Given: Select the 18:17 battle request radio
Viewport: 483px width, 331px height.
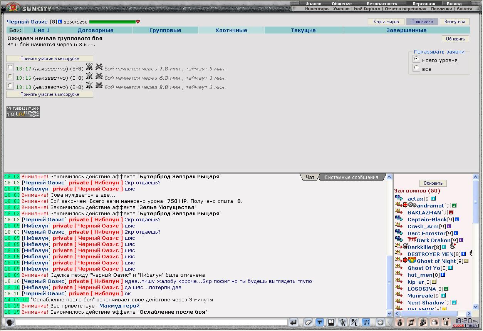Looking at the screenshot, I should coord(10,67).
